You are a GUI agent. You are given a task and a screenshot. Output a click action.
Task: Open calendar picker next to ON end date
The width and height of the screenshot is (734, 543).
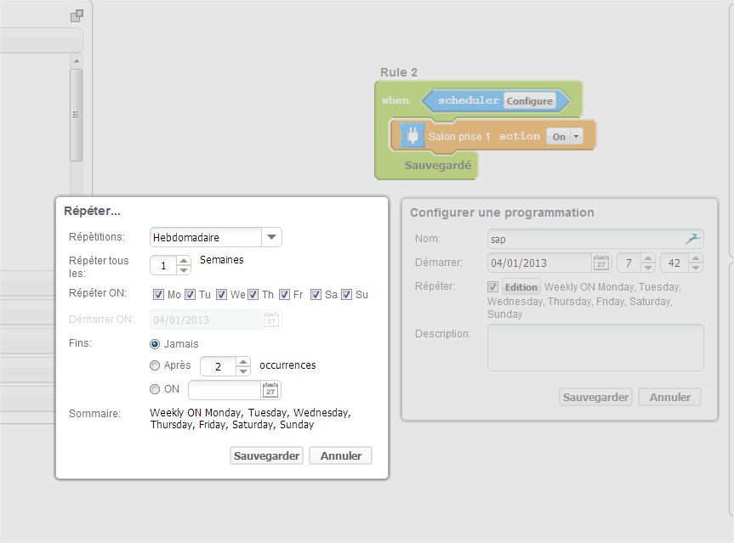tap(270, 390)
